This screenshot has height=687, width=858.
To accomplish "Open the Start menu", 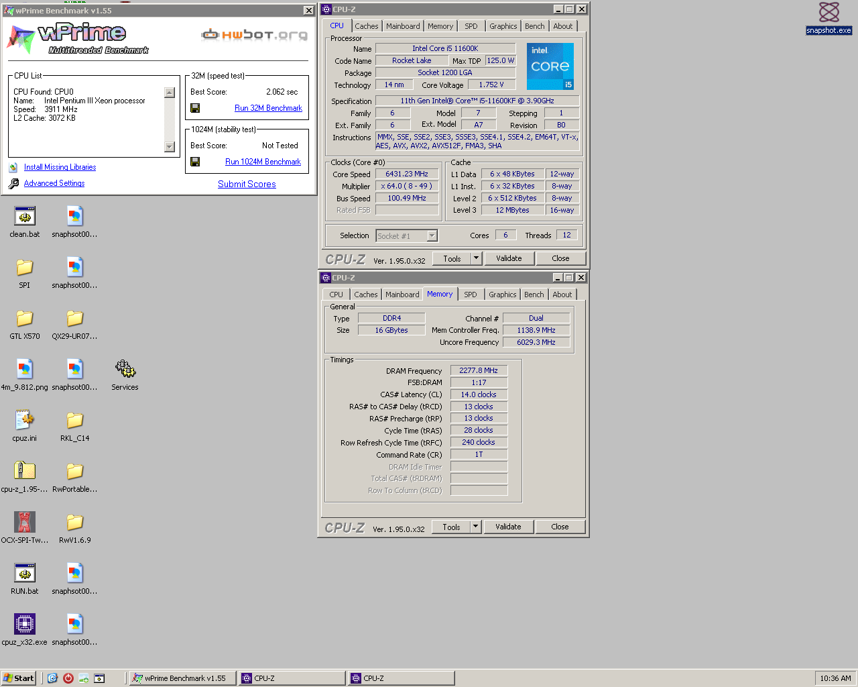I will (x=19, y=678).
